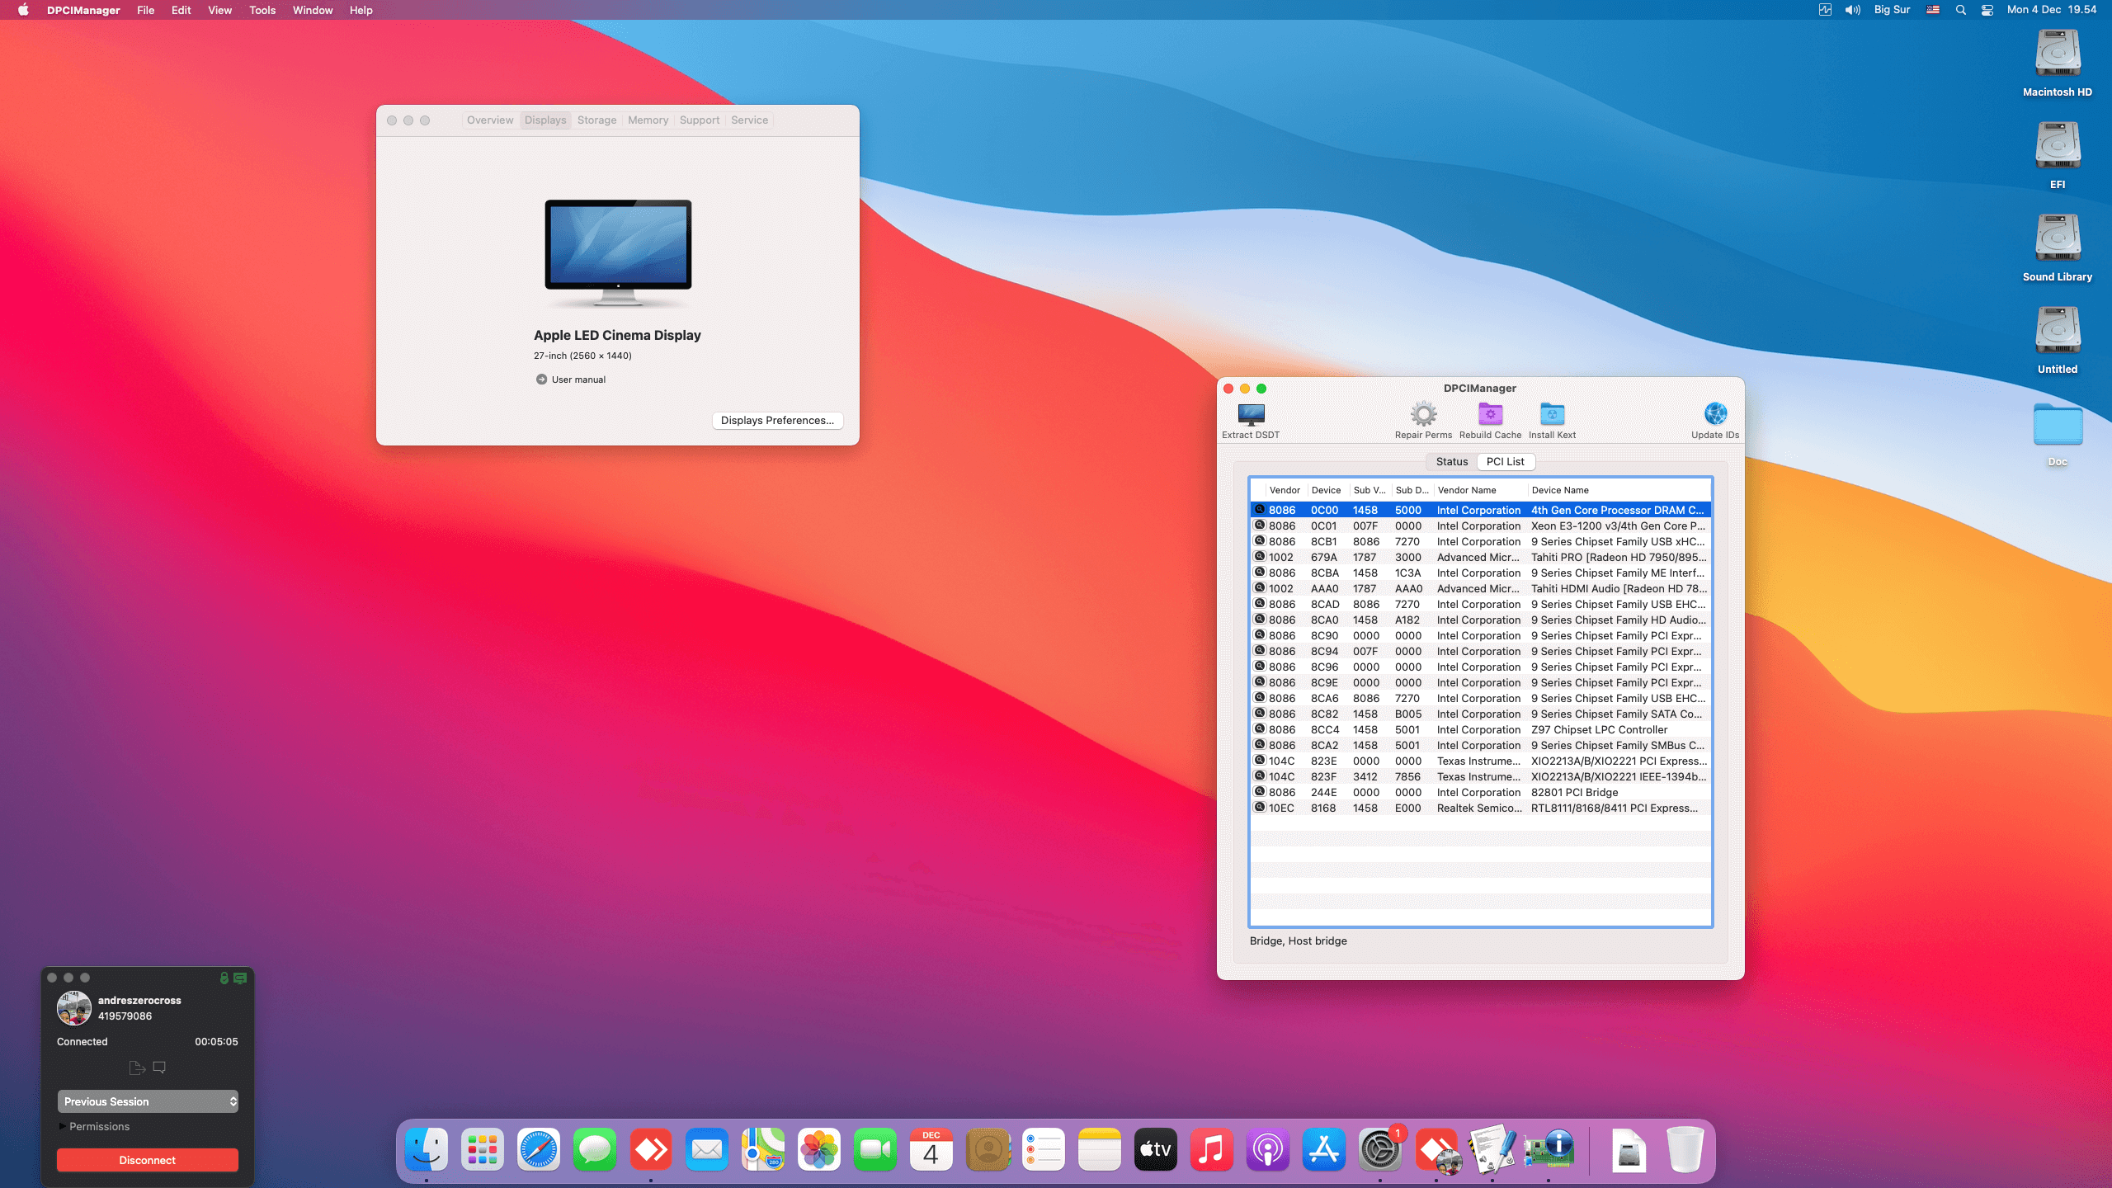The image size is (2112, 1188).
Task: Open the Overview tab in About This Mac
Action: (x=490, y=120)
